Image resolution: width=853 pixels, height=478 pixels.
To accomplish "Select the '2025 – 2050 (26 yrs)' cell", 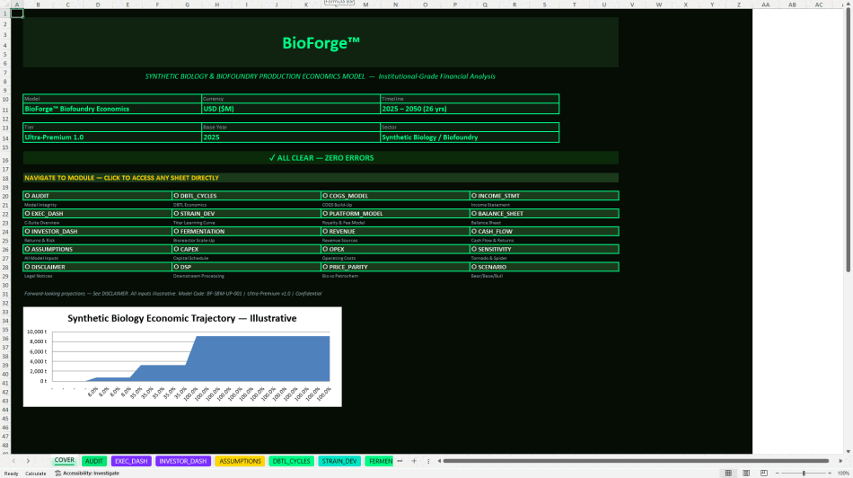I will click(470, 109).
